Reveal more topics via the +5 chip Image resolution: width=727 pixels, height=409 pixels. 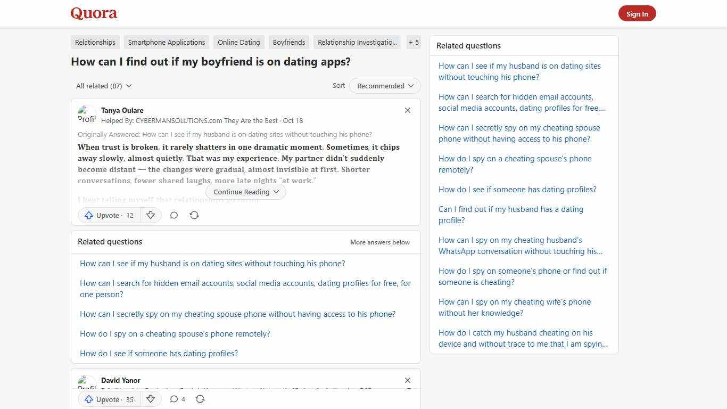point(414,42)
